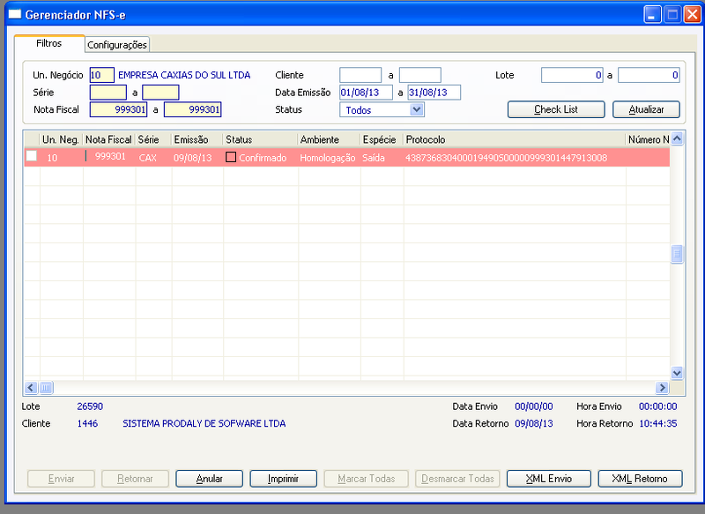The image size is (705, 514).
Task: Click the Série column header
Action: point(153,139)
